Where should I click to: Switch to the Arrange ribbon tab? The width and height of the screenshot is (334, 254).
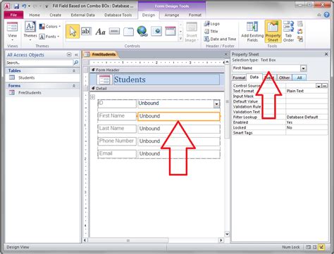[x=172, y=15]
